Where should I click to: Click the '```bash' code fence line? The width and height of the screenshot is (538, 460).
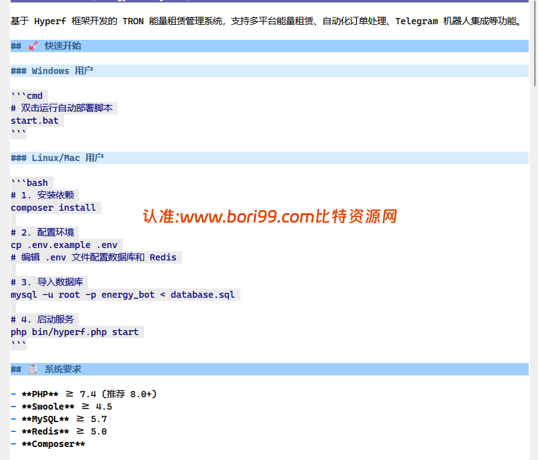[x=29, y=183]
